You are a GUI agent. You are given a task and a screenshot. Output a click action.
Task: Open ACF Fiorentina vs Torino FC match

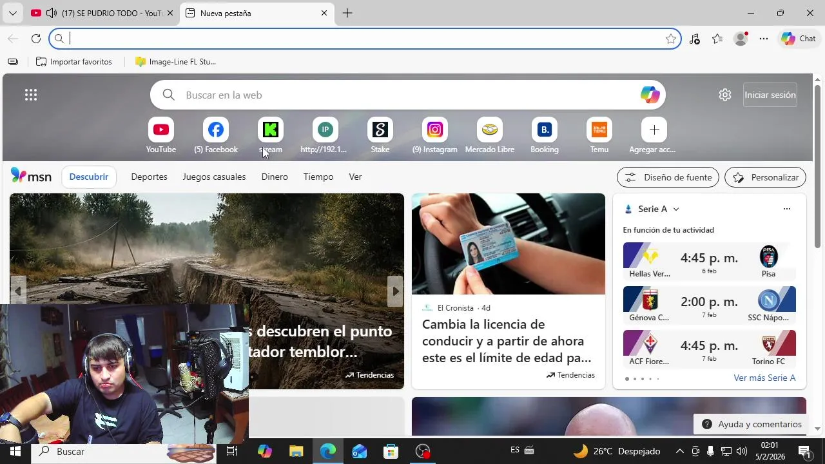click(x=709, y=349)
